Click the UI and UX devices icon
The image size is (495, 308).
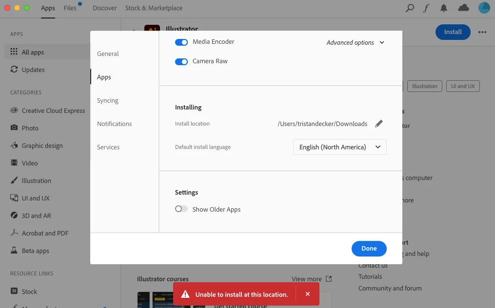[x=14, y=198]
